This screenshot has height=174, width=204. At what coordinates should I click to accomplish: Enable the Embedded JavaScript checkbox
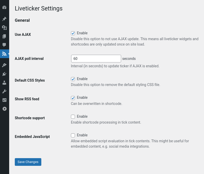pyautogui.click(x=73, y=135)
